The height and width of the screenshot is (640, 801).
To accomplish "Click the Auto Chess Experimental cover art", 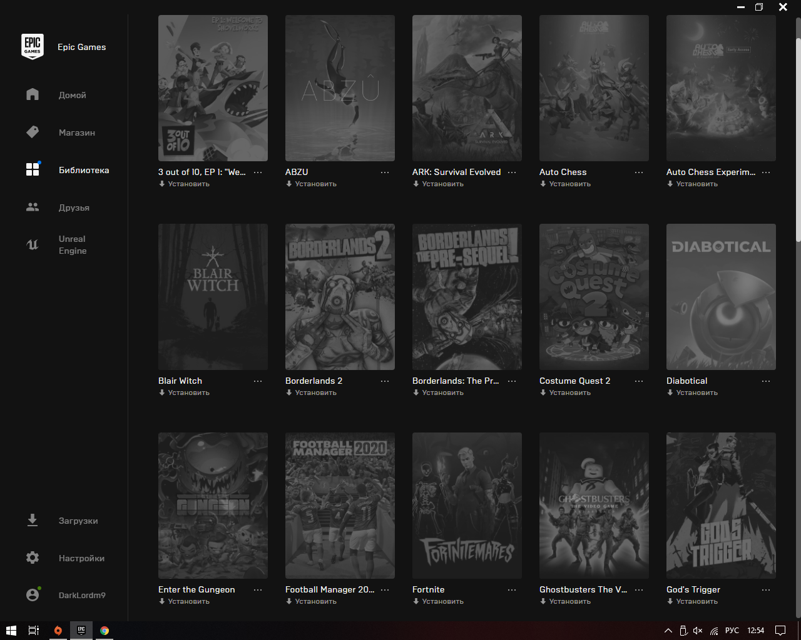I will [x=721, y=88].
